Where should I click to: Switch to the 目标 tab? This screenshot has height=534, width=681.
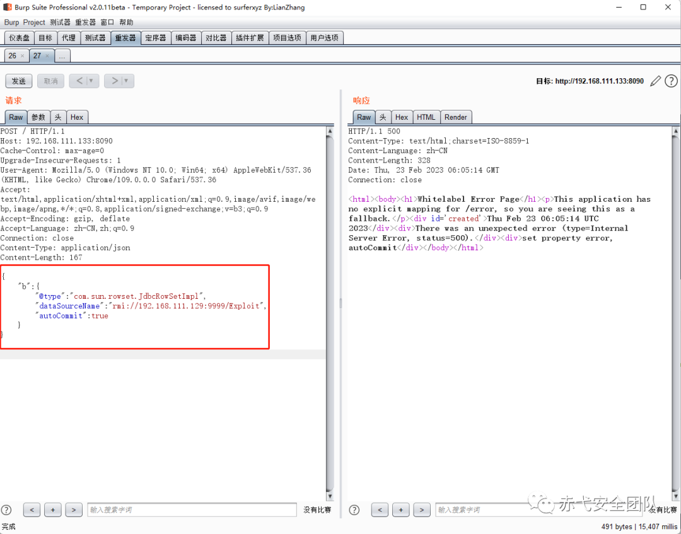45,38
